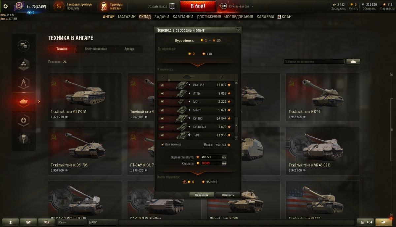Screen dimensions: 396x227
Task: Click the 'Перевести' confirm button
Action: (x=202, y=195)
